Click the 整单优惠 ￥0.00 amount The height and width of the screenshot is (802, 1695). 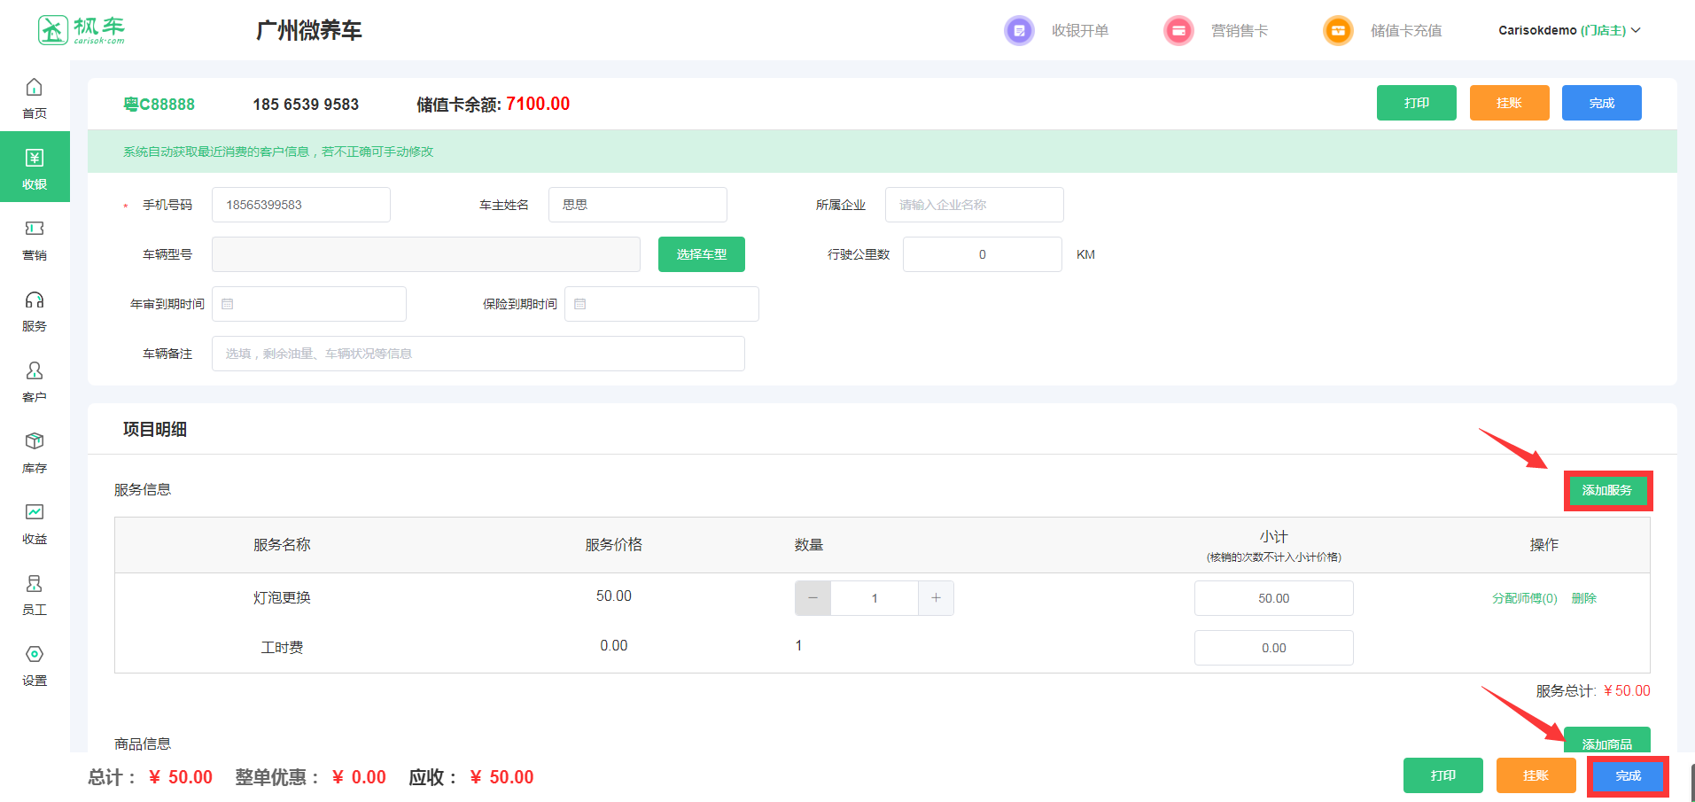(x=359, y=777)
